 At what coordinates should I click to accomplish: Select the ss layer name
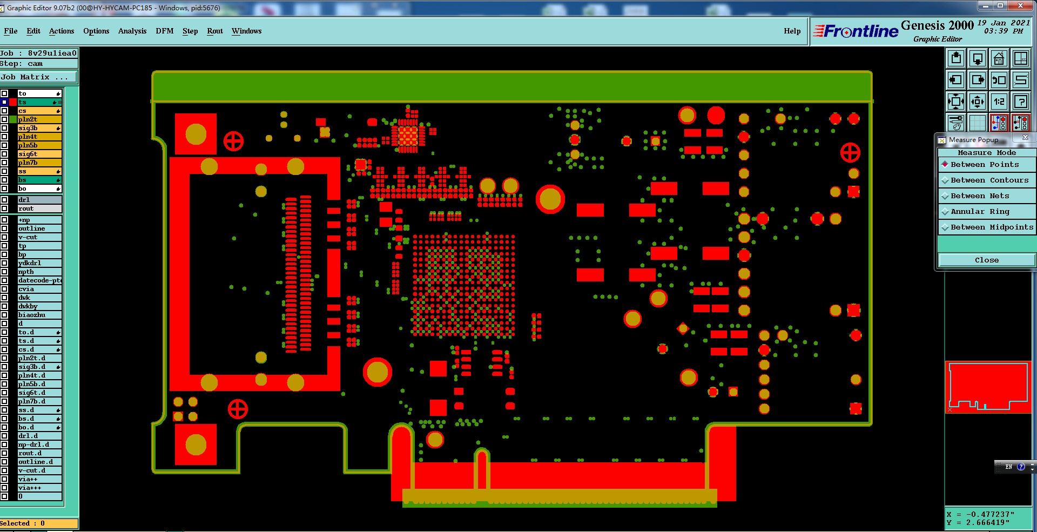[39, 171]
